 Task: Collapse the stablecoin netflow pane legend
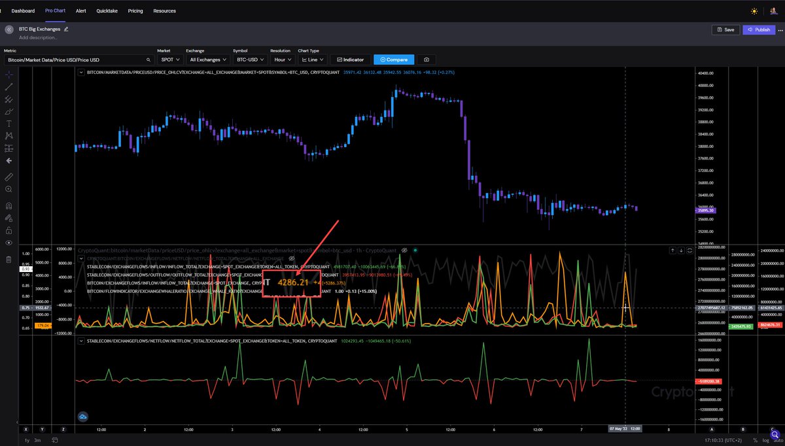(x=81, y=341)
